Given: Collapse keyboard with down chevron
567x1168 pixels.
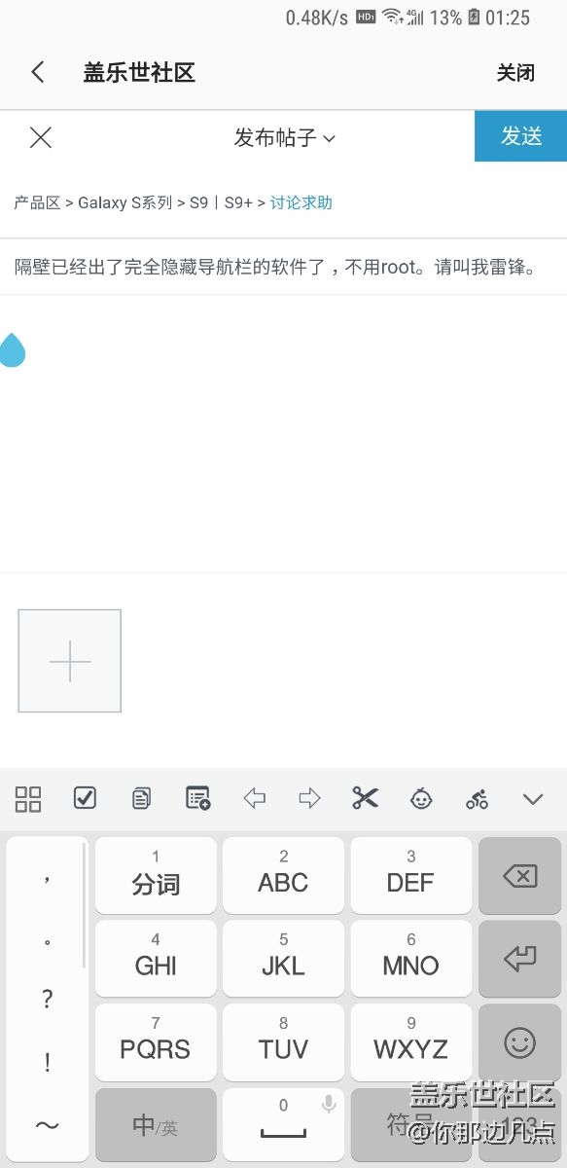Looking at the screenshot, I should pos(532,800).
